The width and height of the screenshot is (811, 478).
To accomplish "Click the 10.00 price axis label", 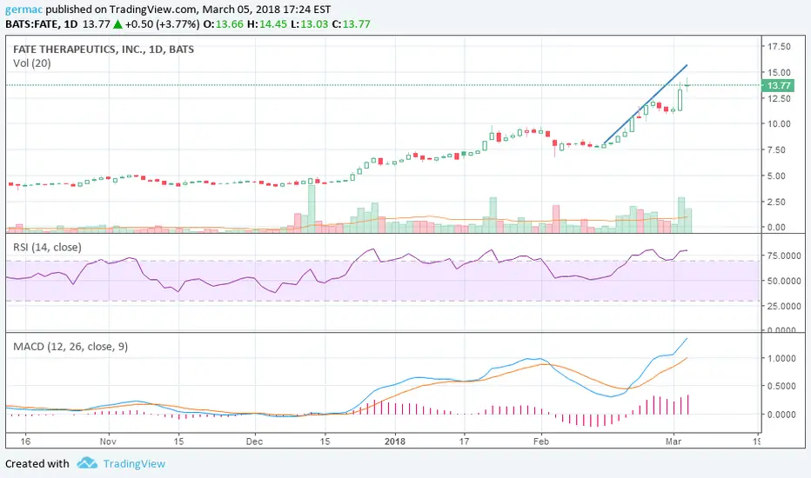I will pos(779,123).
